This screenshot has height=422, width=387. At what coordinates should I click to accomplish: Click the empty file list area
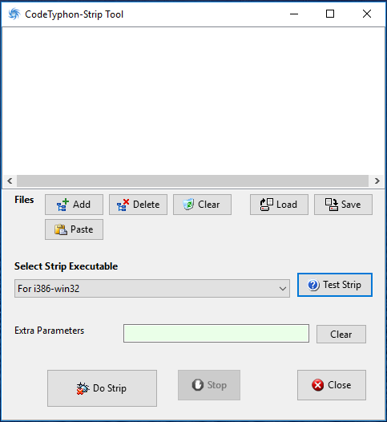194,101
